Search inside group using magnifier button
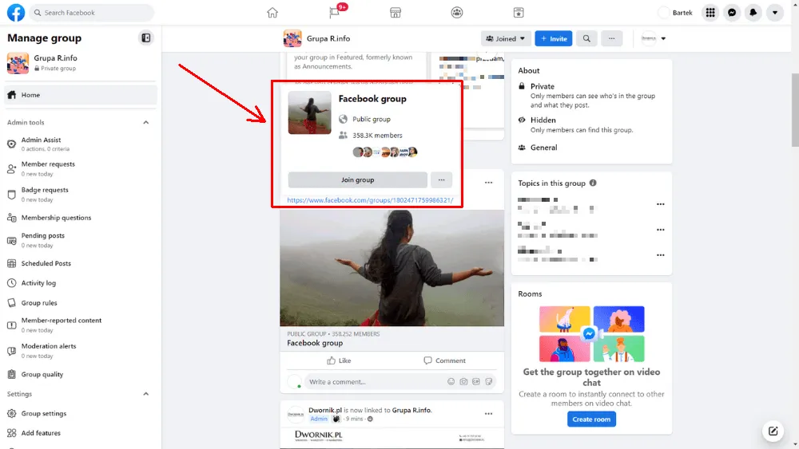799x449 pixels. 586,38
